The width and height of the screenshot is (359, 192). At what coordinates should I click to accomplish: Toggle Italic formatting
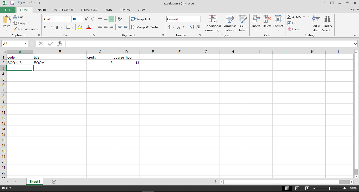[x=51, y=27]
